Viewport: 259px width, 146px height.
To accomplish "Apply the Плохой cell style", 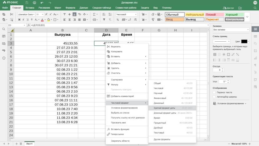I will pos(214,14).
